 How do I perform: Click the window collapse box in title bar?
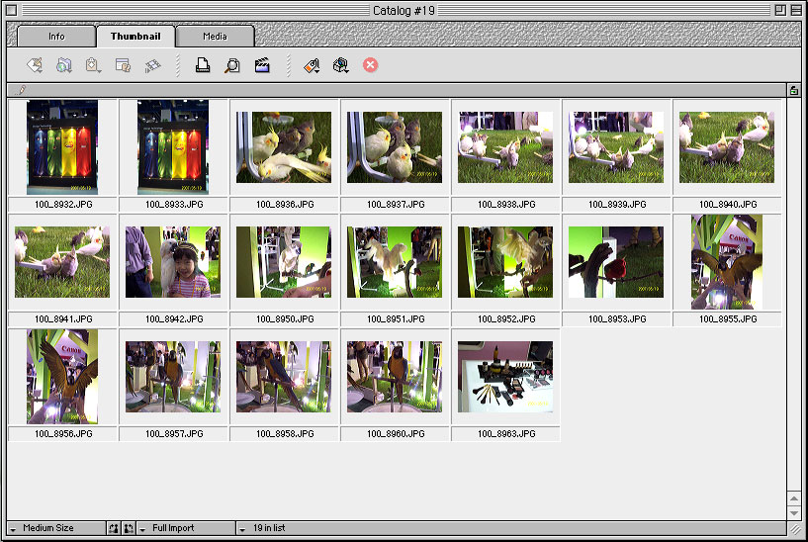point(796,10)
